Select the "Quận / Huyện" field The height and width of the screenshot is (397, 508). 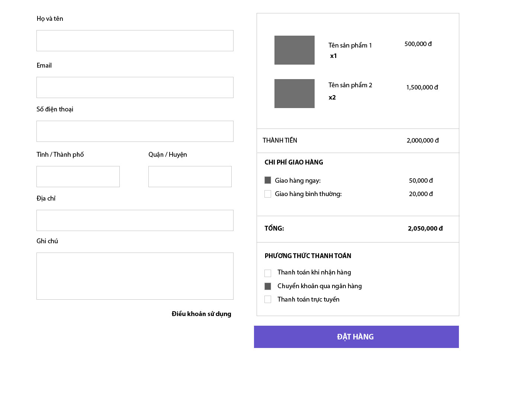(x=190, y=176)
